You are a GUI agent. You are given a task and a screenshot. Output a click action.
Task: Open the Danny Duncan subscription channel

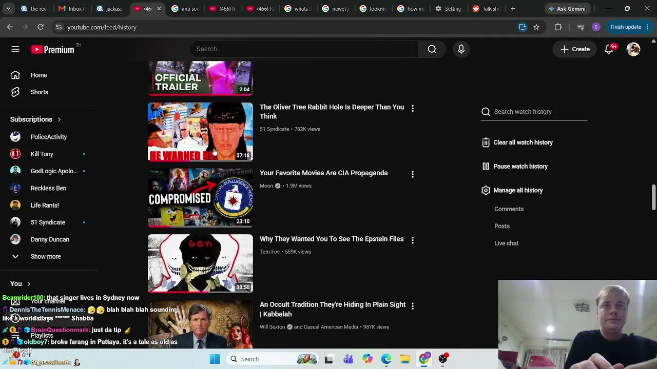coord(49,240)
